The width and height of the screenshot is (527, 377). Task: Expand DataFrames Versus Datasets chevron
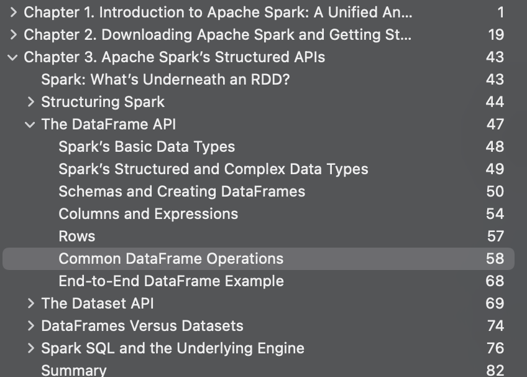[x=31, y=326]
